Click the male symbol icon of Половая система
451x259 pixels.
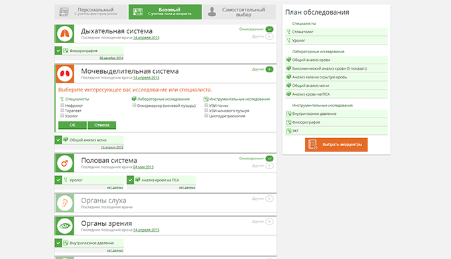point(65,163)
